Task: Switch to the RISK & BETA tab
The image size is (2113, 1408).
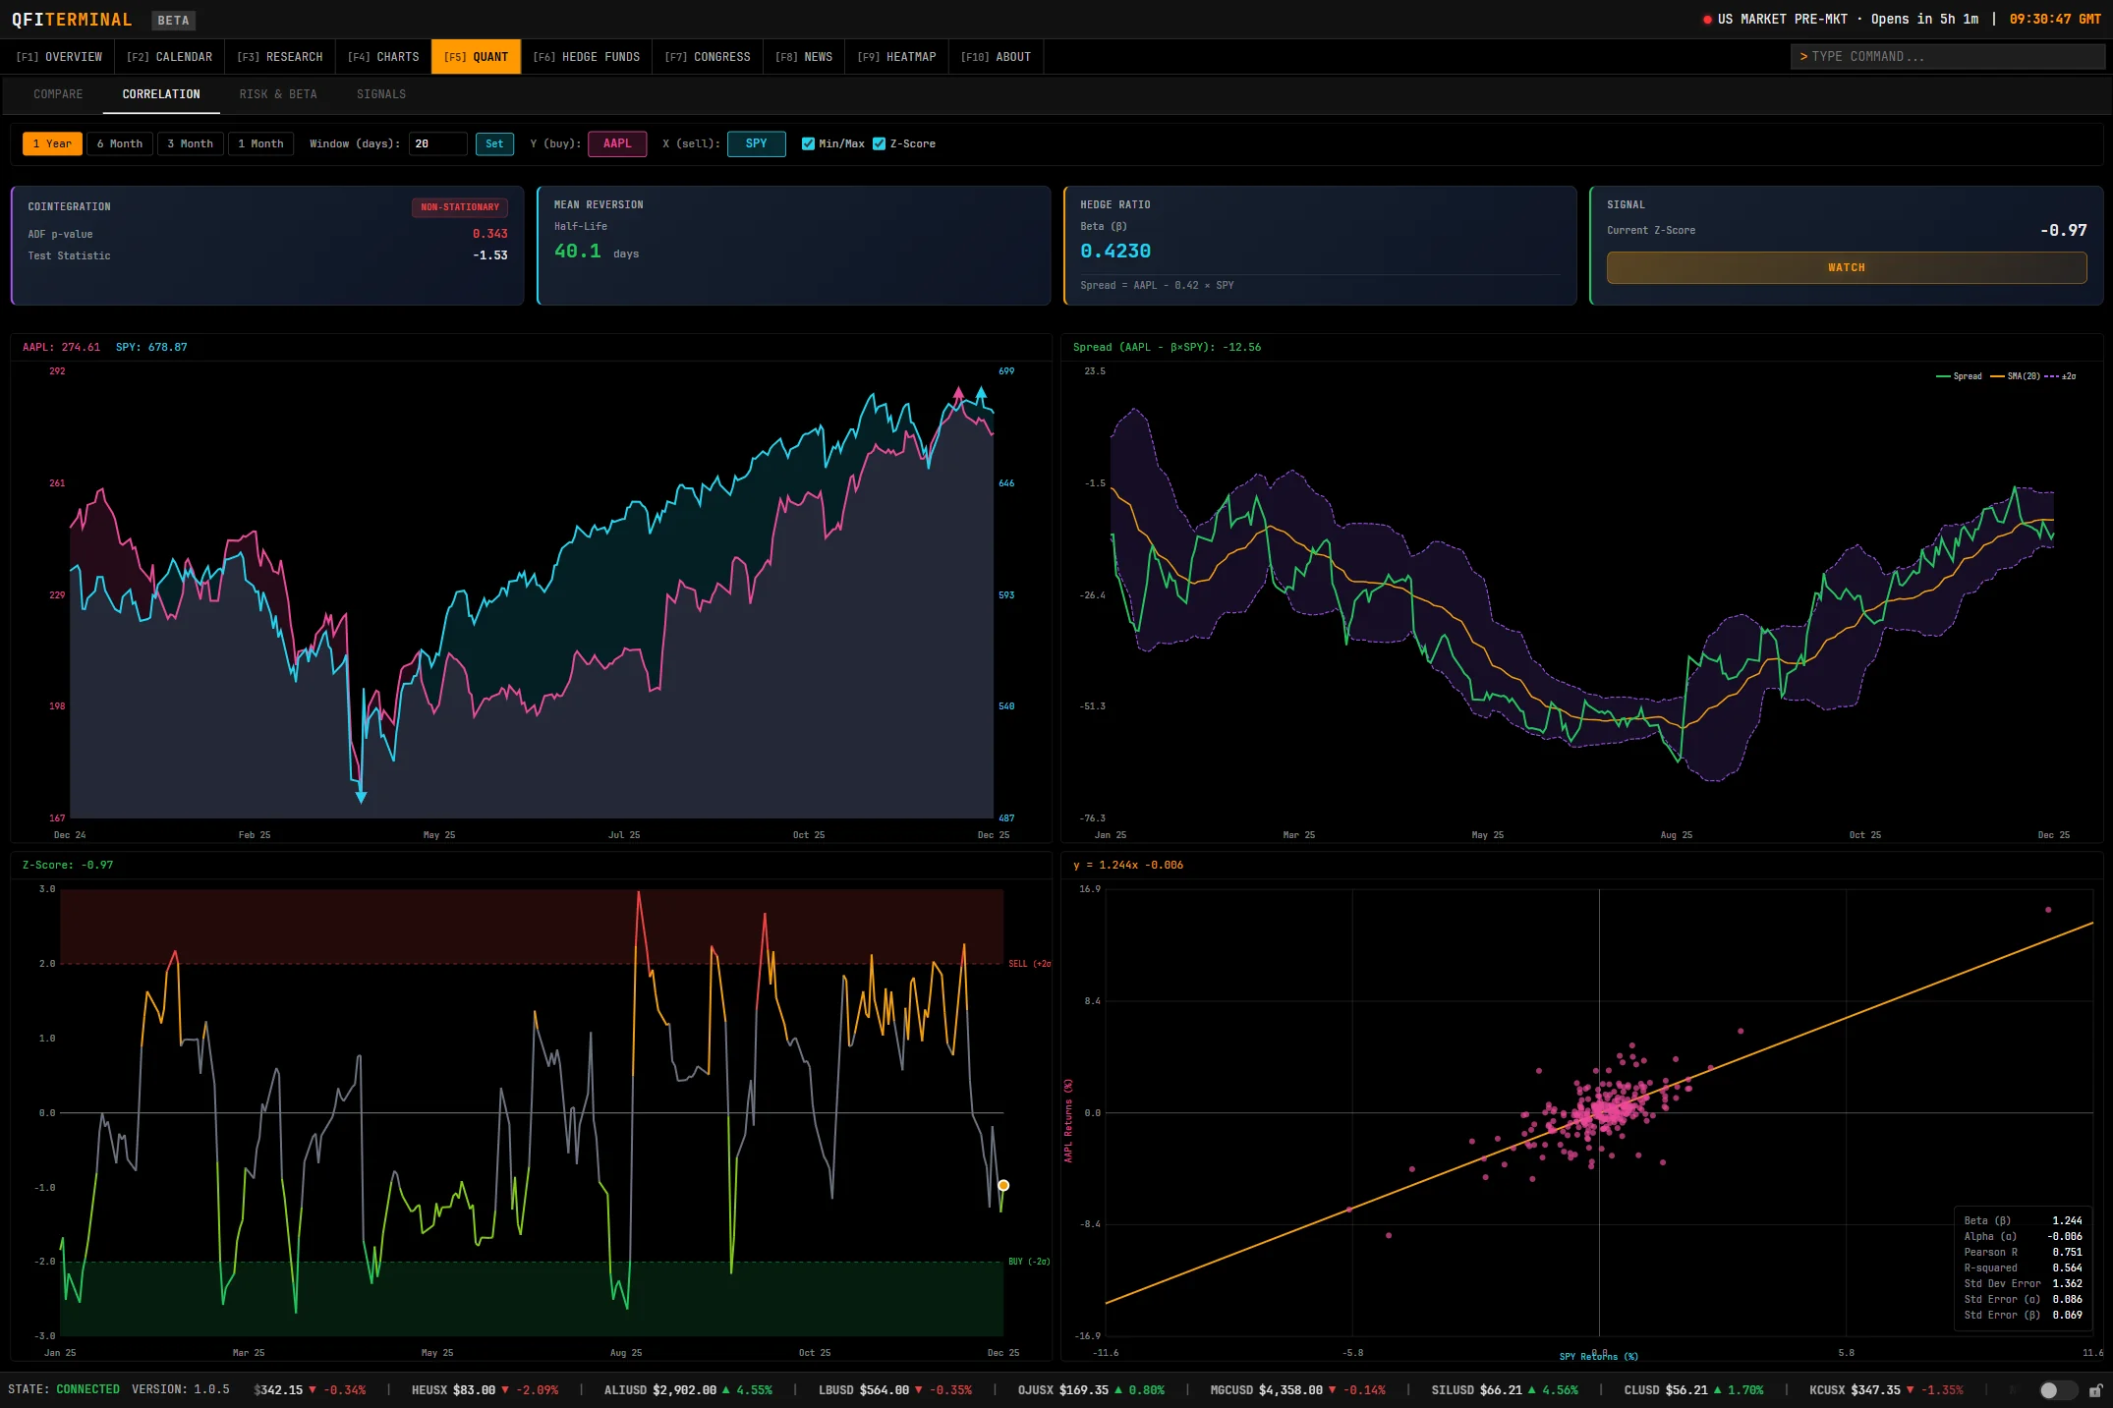Action: click(278, 94)
